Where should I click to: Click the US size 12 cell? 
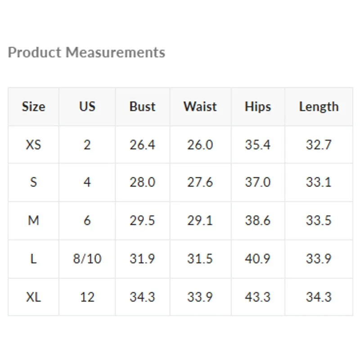click(87, 297)
